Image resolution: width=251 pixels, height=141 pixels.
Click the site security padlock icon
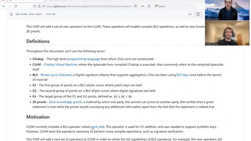(x=39, y=6)
